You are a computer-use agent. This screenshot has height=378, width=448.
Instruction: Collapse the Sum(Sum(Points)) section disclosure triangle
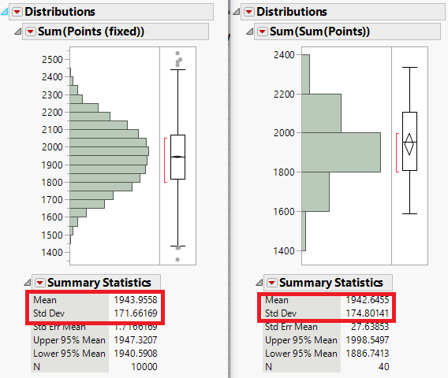pyautogui.click(x=249, y=31)
